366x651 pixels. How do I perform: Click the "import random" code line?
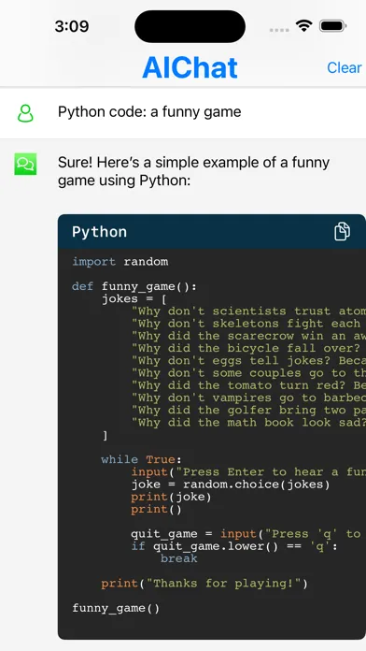coord(120,262)
